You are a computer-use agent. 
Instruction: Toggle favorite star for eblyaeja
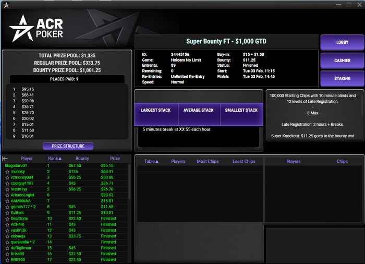click(x=7, y=236)
